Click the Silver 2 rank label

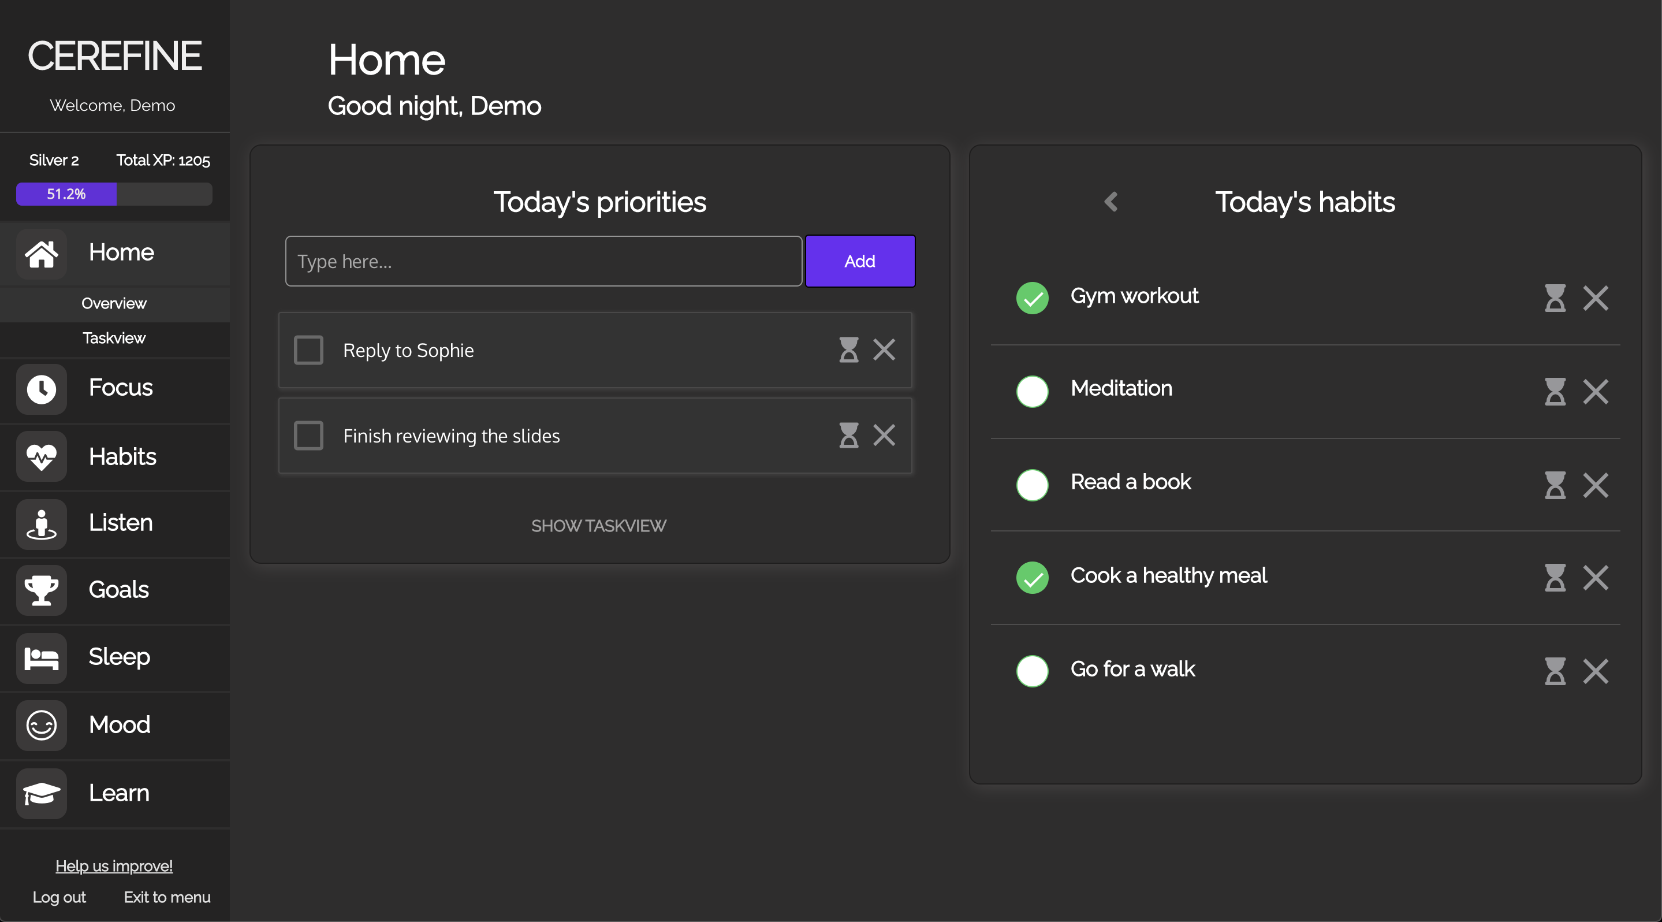pyautogui.click(x=54, y=160)
